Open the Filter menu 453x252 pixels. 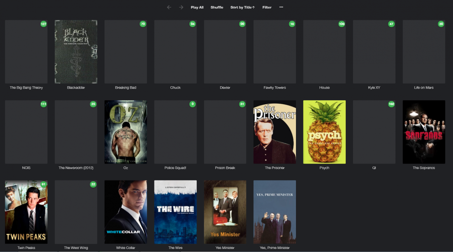[x=267, y=7]
